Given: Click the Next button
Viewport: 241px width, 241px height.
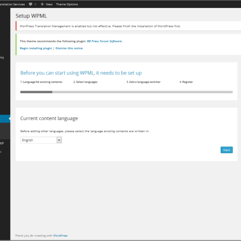Looking at the screenshot, I should click(x=227, y=150).
